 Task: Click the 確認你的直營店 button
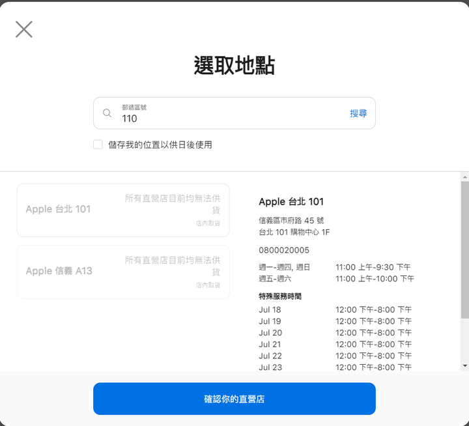[234, 399]
